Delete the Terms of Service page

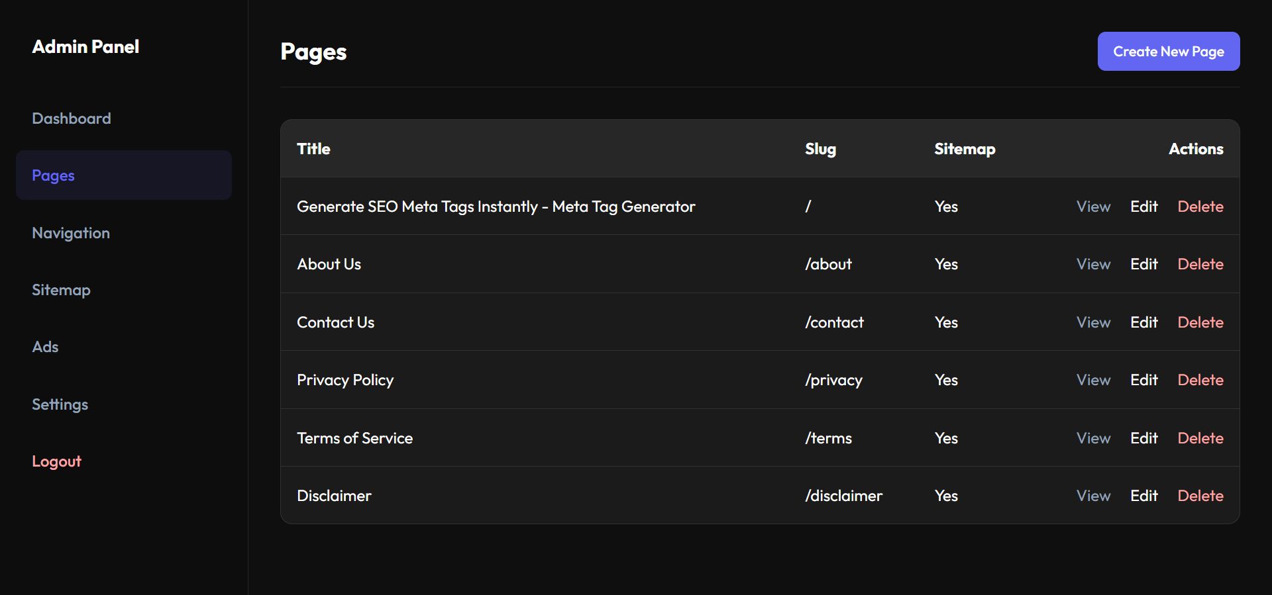pos(1200,438)
